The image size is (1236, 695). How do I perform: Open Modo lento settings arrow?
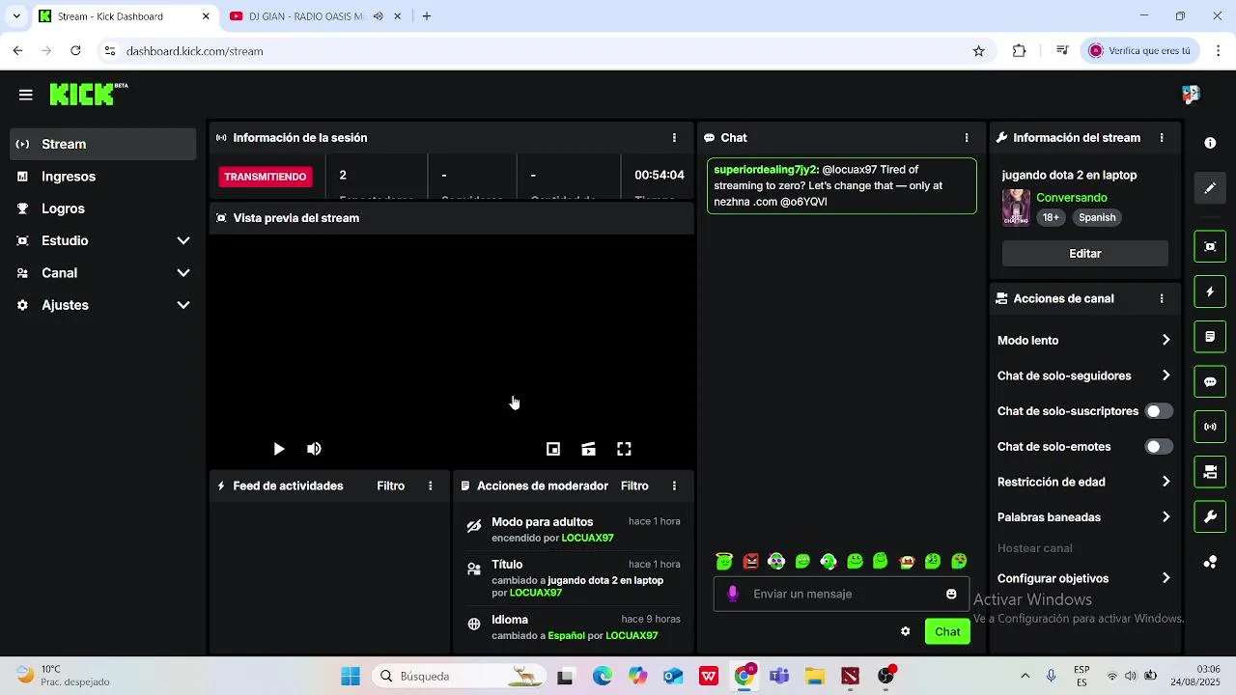pyautogui.click(x=1166, y=340)
